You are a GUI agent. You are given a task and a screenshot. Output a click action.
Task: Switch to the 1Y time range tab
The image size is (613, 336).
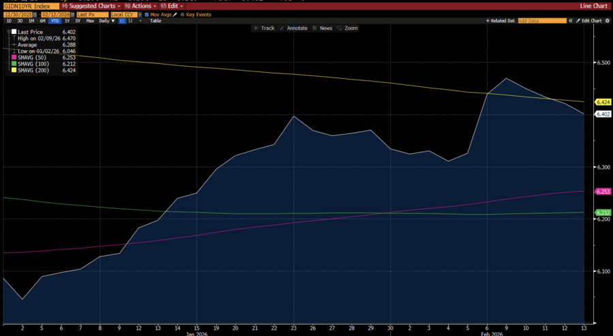pos(67,21)
